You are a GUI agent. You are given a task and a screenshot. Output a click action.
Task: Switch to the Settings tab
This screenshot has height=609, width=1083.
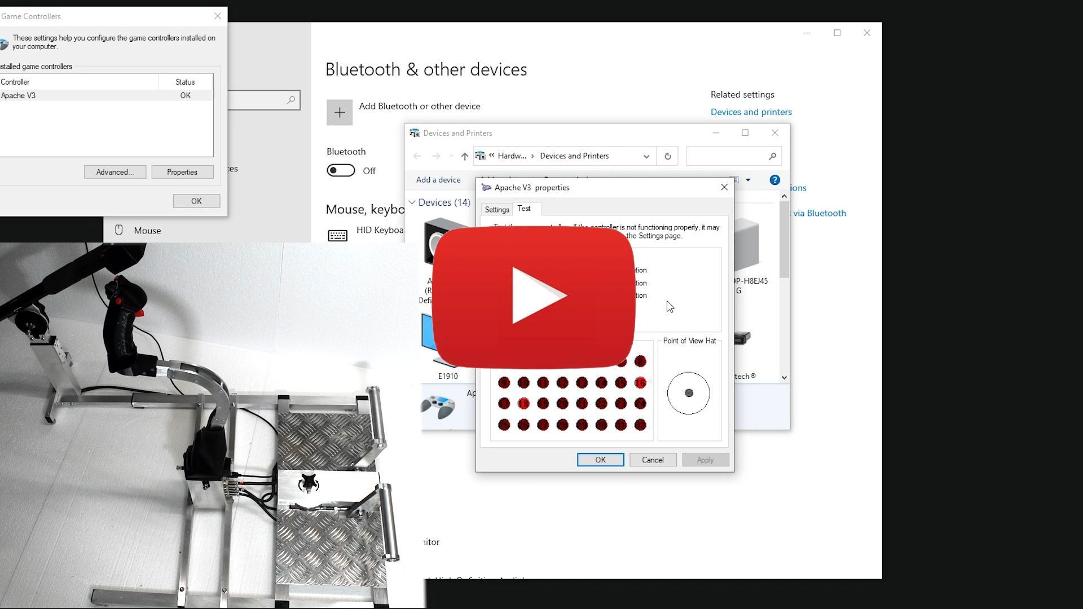click(x=496, y=210)
